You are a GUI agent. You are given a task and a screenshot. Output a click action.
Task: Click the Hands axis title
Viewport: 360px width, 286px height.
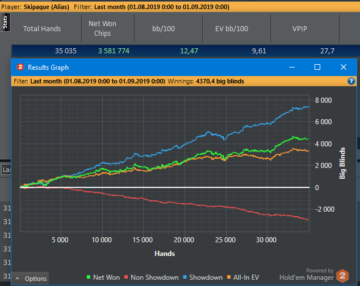(165, 254)
